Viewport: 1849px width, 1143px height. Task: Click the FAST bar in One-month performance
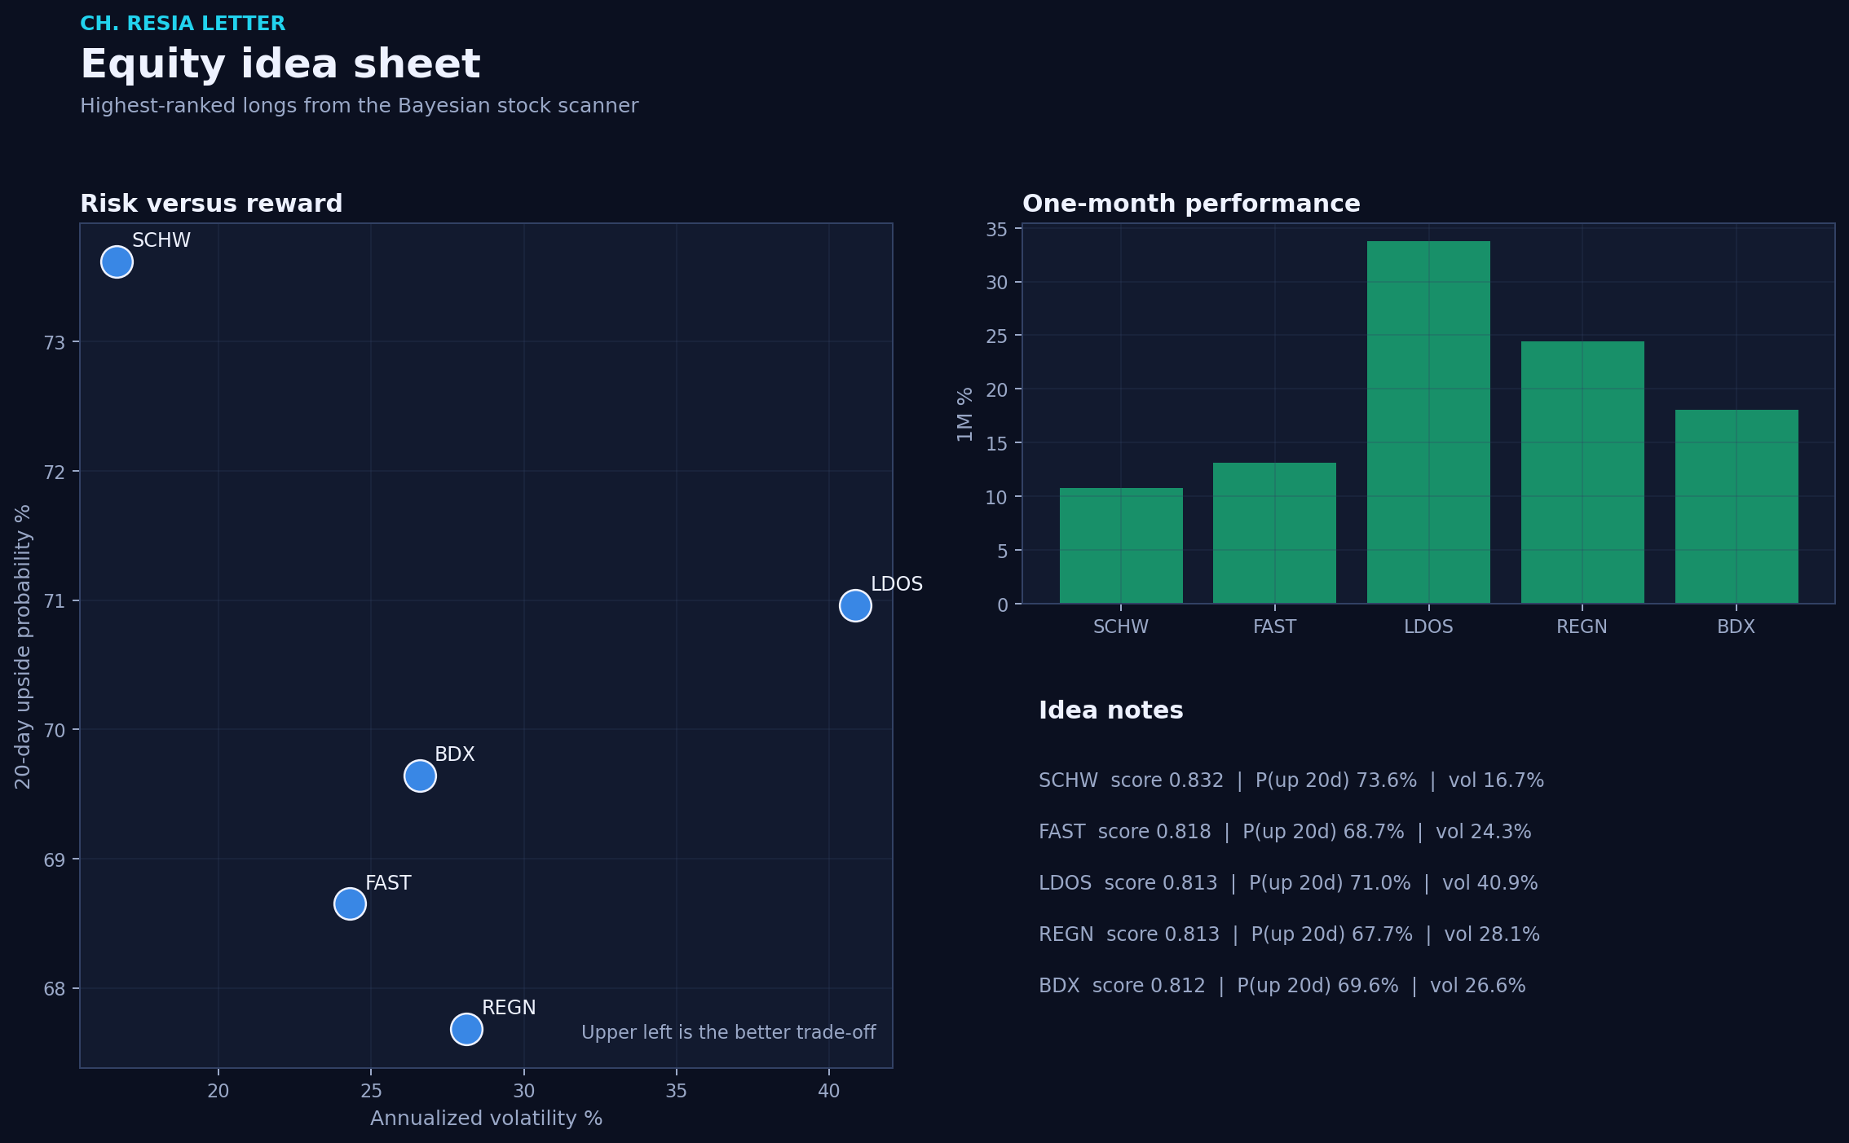(1274, 533)
